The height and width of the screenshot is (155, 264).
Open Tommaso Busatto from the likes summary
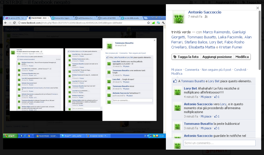pyautogui.click(x=193, y=81)
